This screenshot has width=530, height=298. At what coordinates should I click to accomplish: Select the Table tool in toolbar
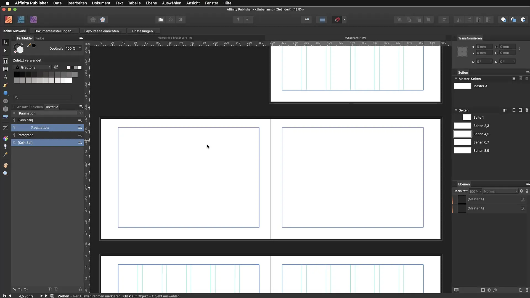5,69
